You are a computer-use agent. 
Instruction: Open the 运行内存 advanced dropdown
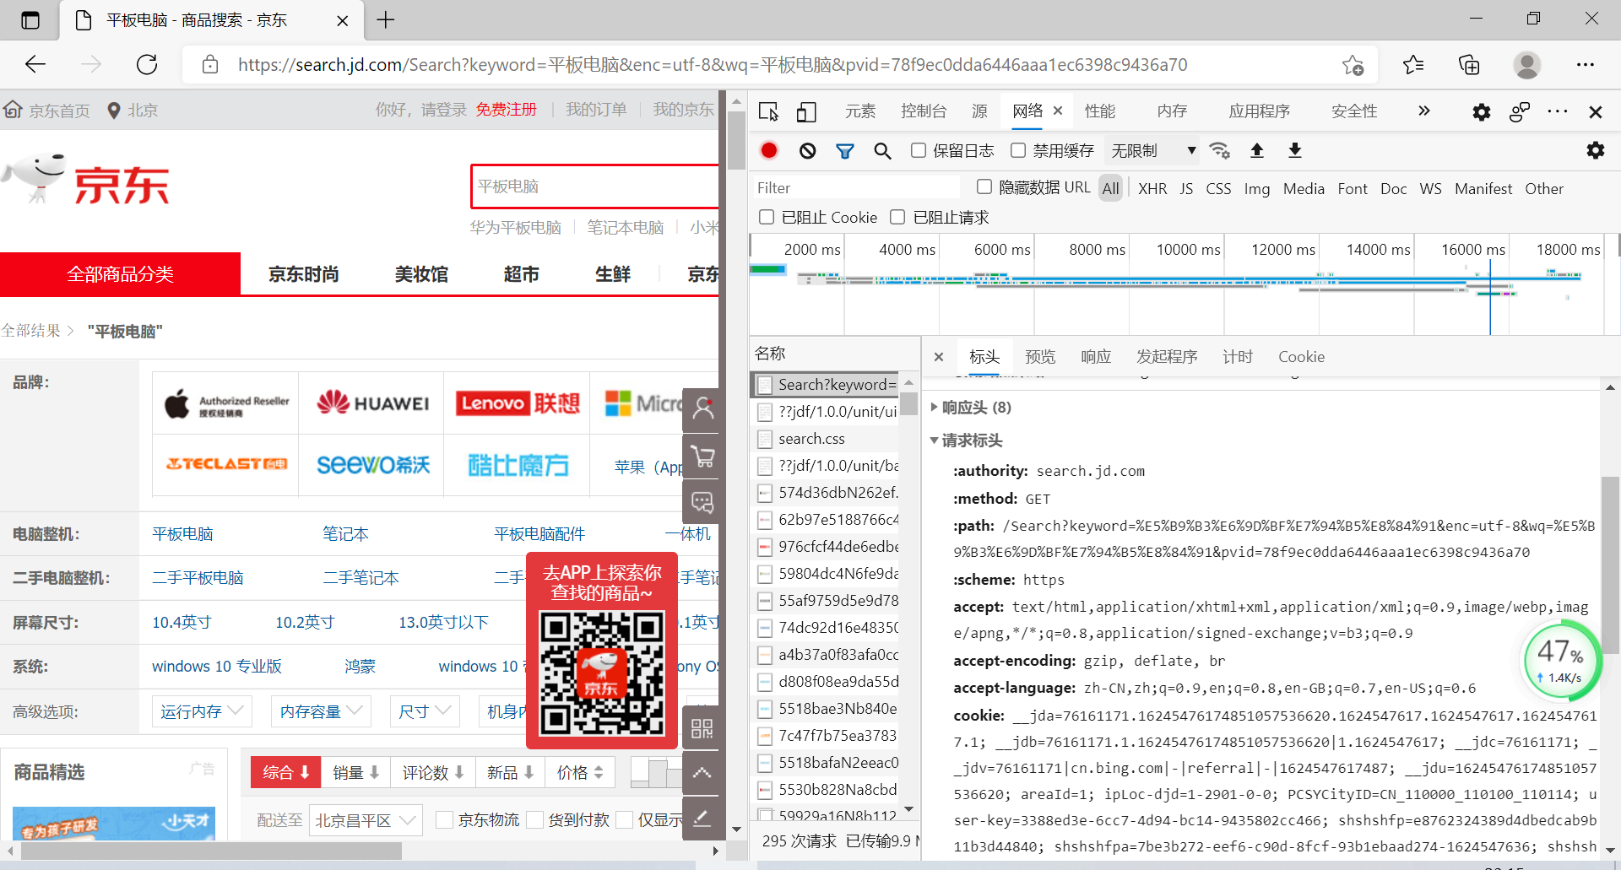click(202, 711)
